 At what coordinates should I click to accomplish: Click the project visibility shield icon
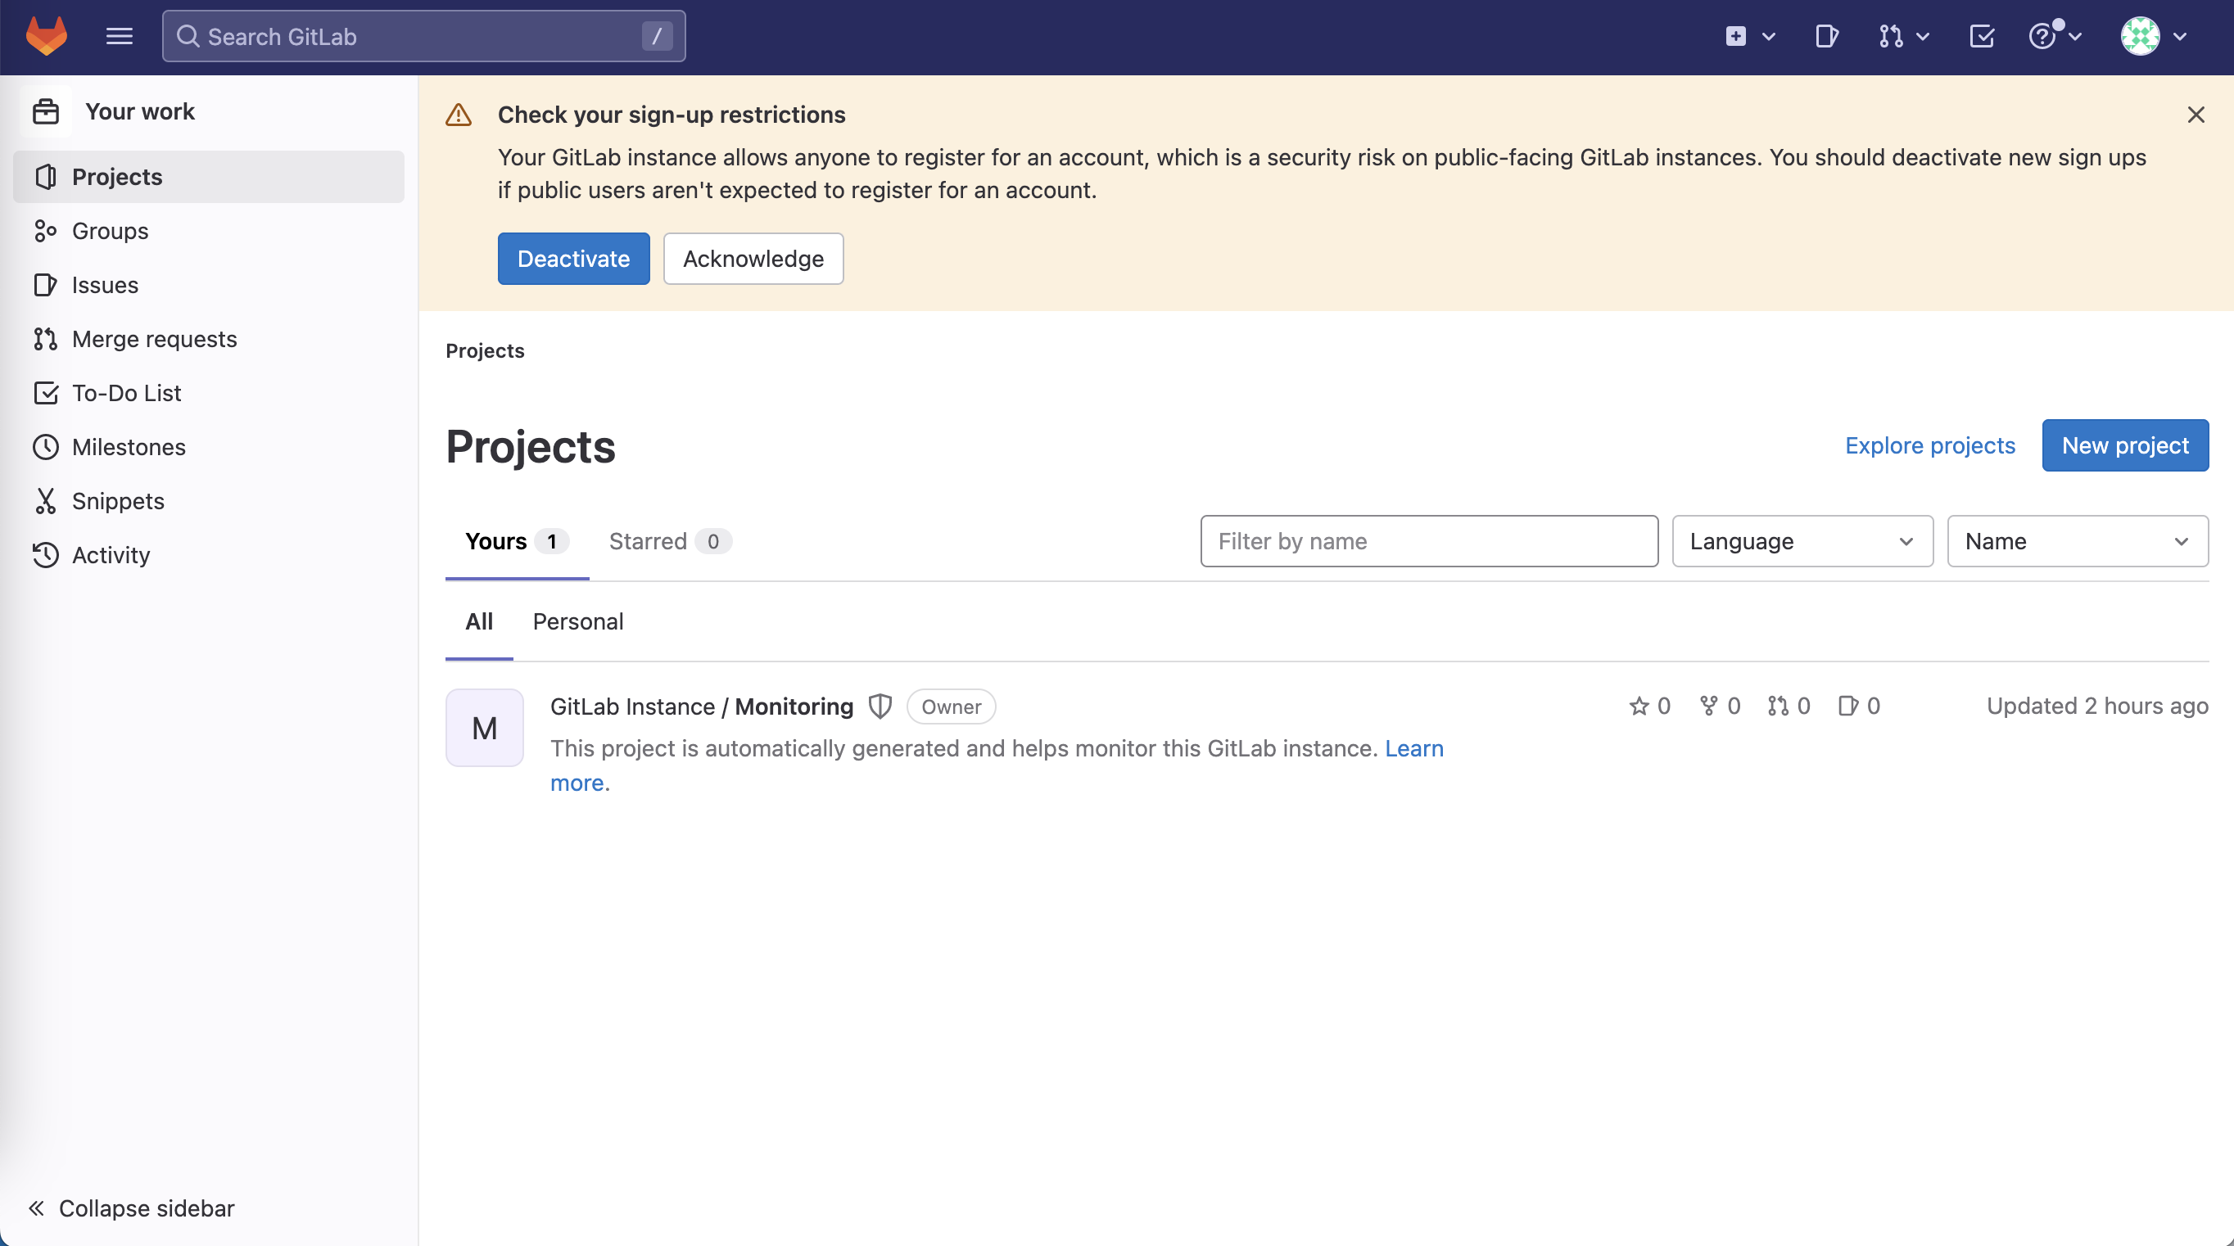(x=880, y=707)
